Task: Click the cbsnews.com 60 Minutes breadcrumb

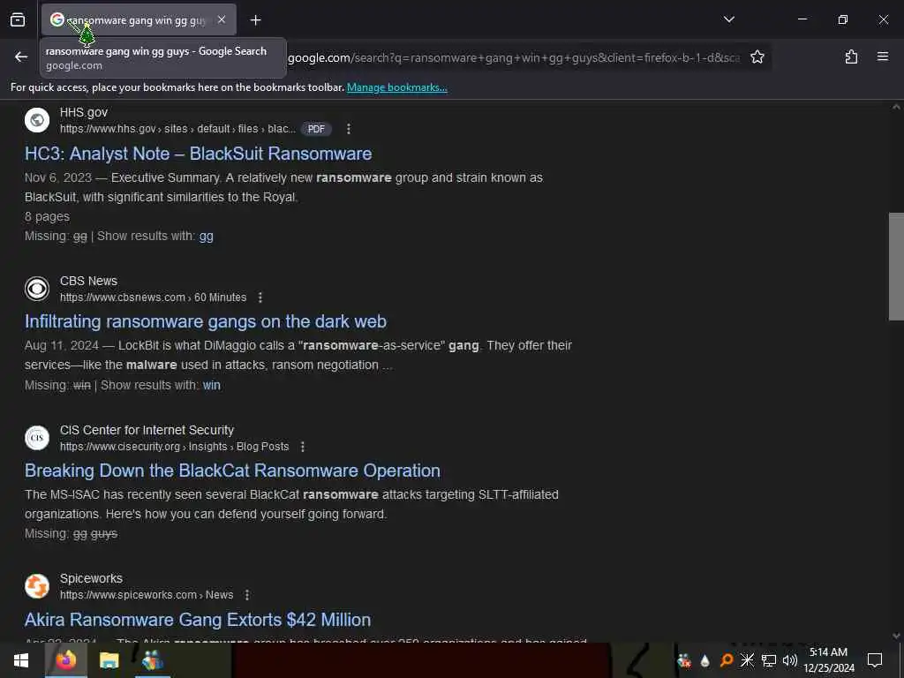Action: [x=154, y=298]
